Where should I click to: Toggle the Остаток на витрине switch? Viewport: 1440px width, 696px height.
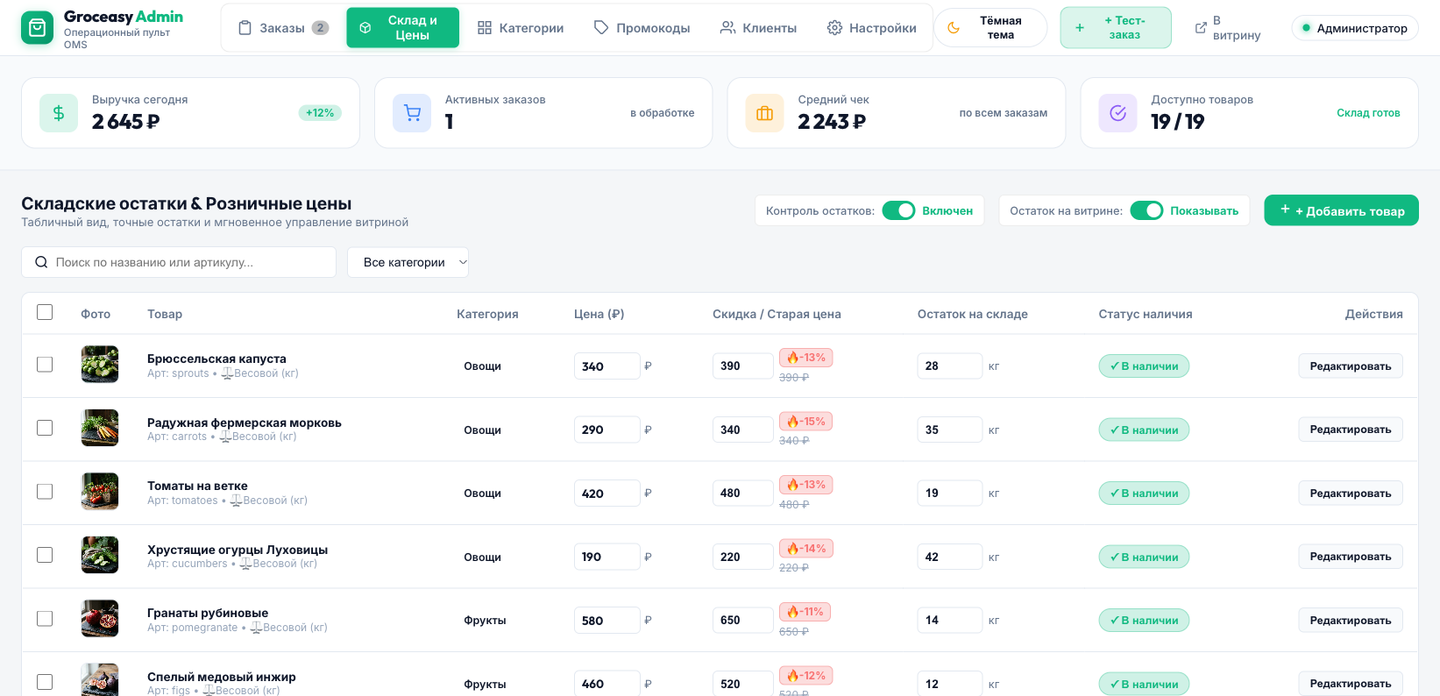click(x=1146, y=210)
